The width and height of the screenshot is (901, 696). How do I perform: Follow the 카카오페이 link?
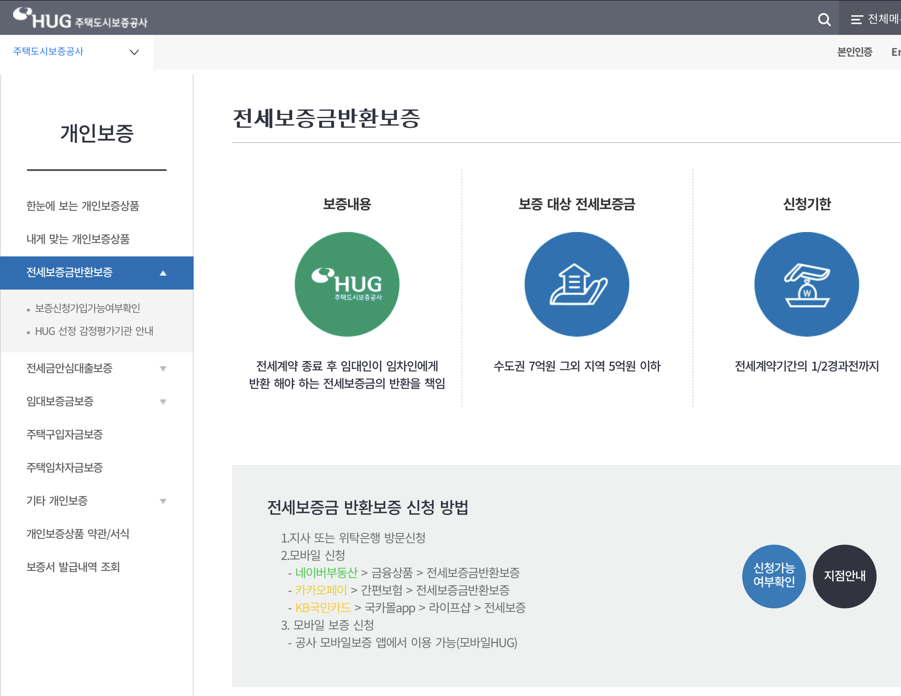(x=321, y=590)
